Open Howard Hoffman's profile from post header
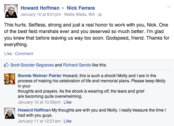Viewport: 174px width, 126px height. pos(40,8)
